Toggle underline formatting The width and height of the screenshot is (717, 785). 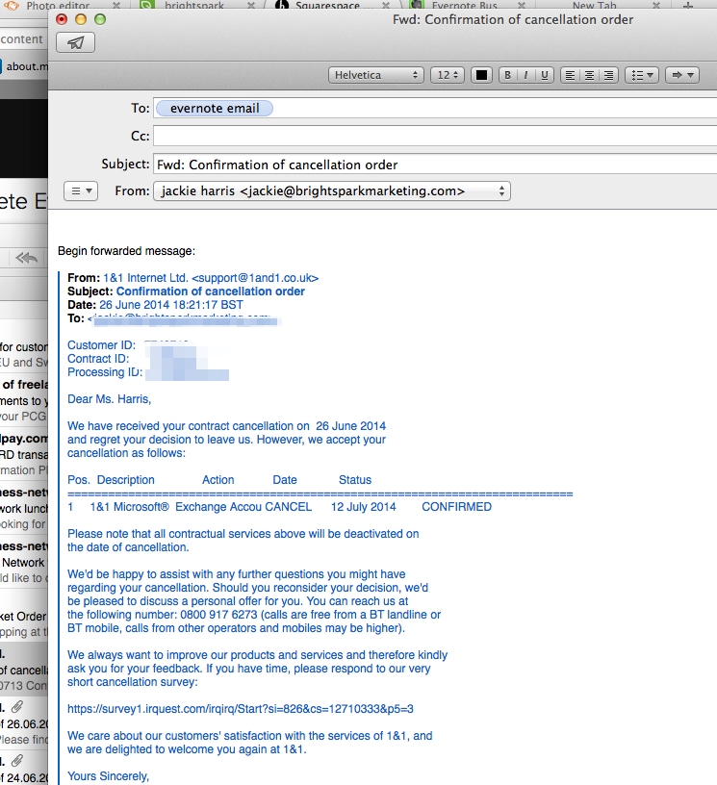(x=545, y=75)
